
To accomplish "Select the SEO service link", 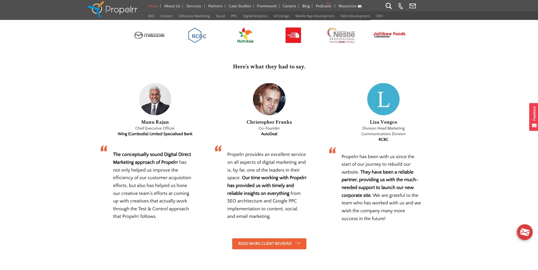I will [x=151, y=16].
